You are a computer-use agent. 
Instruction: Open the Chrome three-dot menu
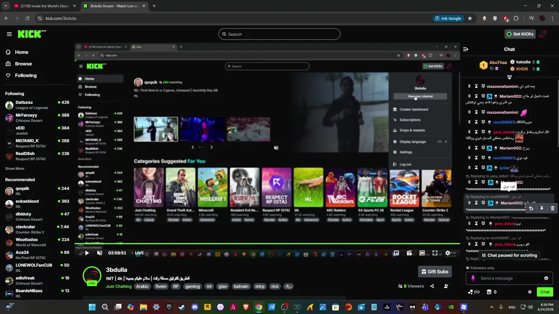click(x=553, y=18)
